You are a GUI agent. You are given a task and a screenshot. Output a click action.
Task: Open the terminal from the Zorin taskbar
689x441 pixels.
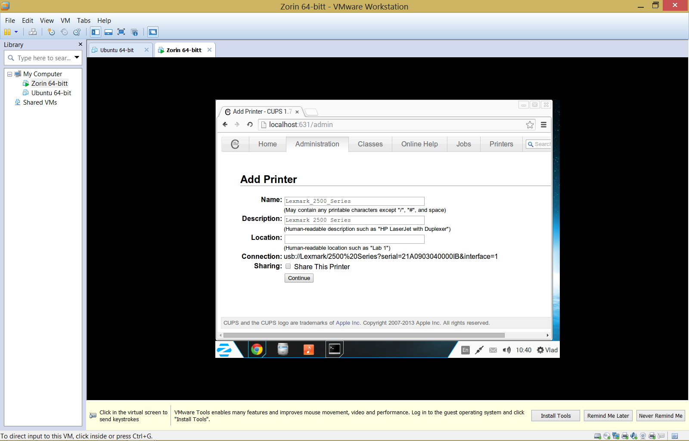(335, 349)
